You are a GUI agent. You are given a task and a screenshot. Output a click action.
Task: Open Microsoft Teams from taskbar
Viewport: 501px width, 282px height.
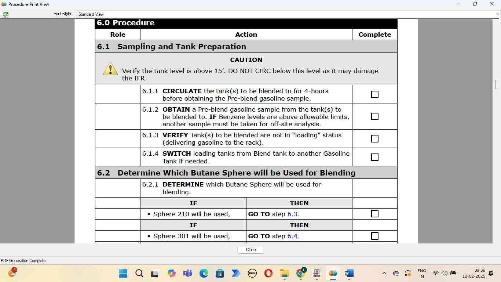click(187, 273)
